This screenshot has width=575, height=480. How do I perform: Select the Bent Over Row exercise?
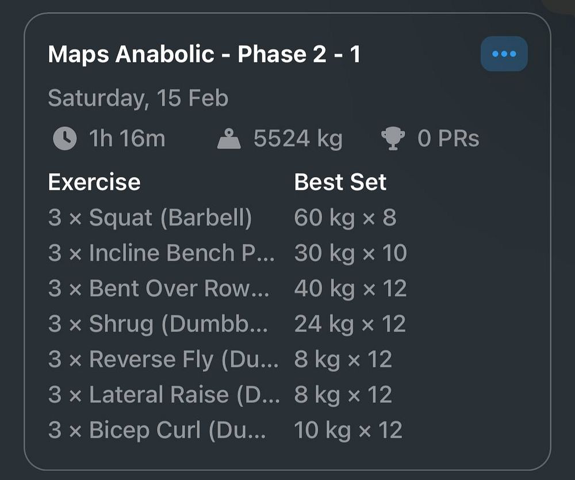tap(159, 288)
